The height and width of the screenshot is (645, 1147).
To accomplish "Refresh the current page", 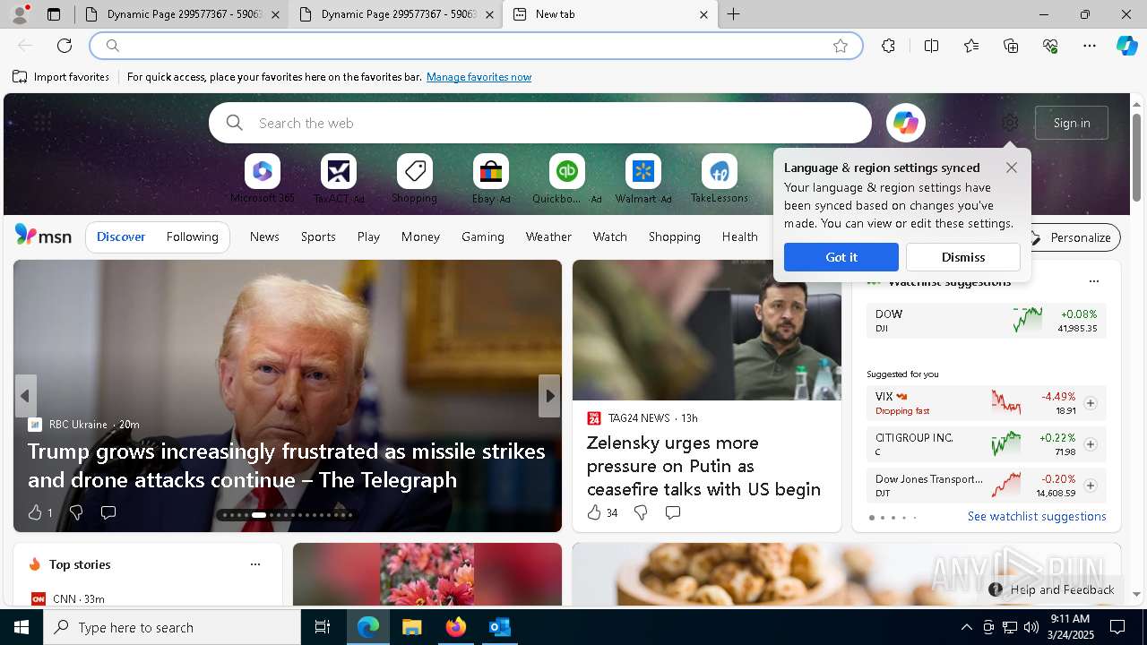I will 65,46.
